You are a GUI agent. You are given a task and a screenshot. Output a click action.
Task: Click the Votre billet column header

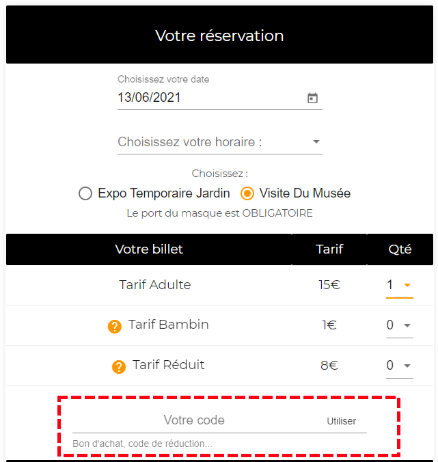(149, 249)
